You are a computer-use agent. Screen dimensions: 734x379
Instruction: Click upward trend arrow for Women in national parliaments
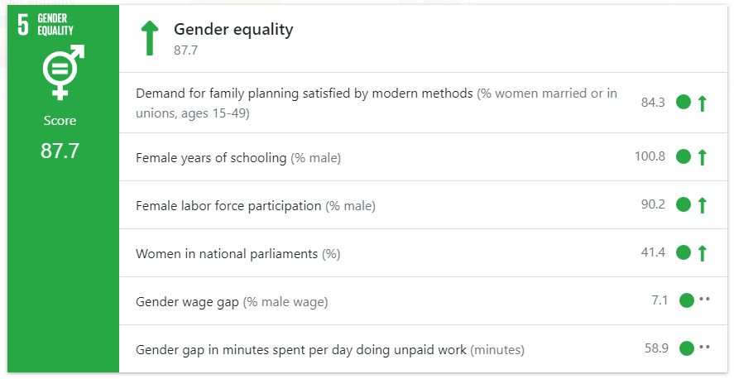tap(703, 252)
